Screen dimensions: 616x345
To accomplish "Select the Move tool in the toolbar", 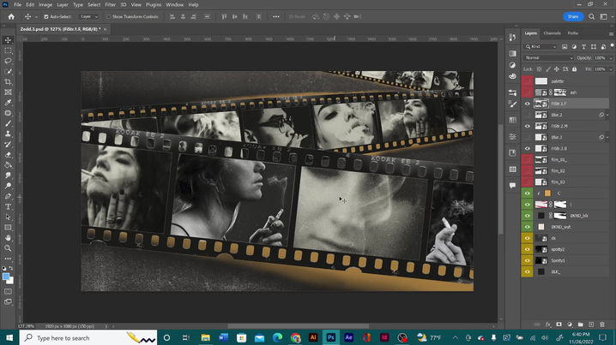I will pyautogui.click(x=8, y=40).
